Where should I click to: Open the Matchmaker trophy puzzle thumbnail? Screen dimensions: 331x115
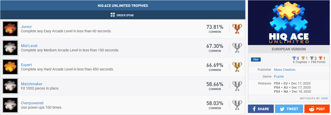(x=10, y=86)
